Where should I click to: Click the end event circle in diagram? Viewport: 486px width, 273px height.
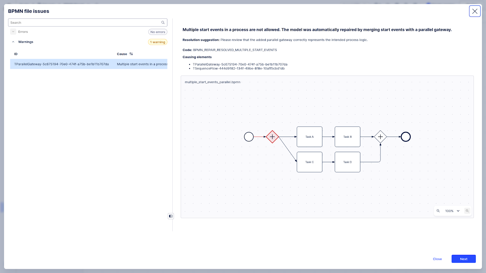point(406,137)
